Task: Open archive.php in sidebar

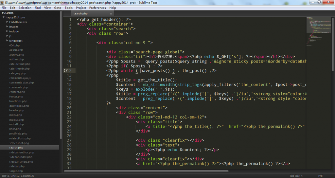Action: pyautogui.click(x=17, y=55)
